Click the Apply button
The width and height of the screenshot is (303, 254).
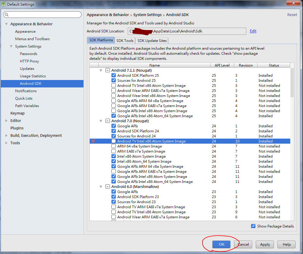tap(265, 244)
